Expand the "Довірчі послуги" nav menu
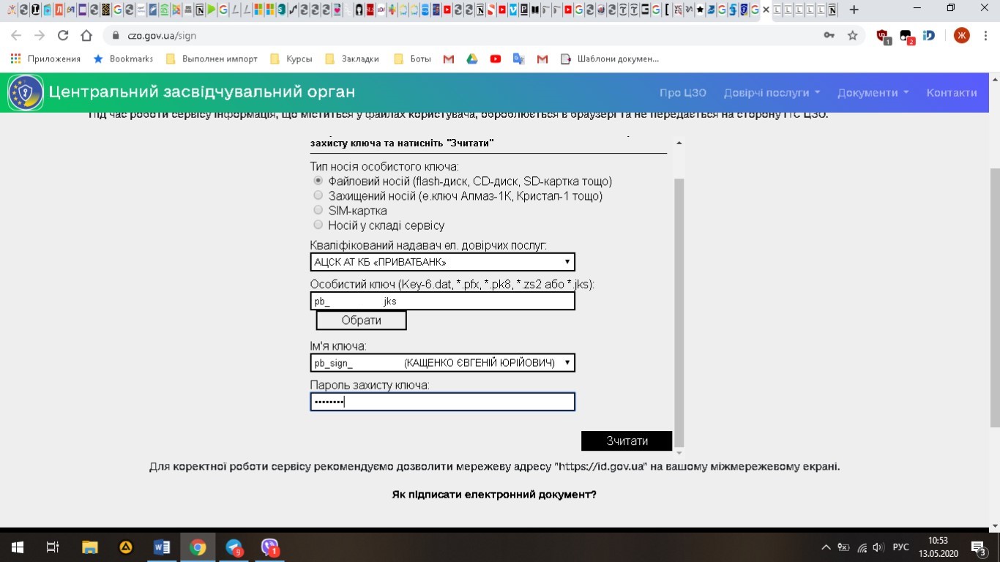This screenshot has width=1000, height=562. pyautogui.click(x=772, y=93)
